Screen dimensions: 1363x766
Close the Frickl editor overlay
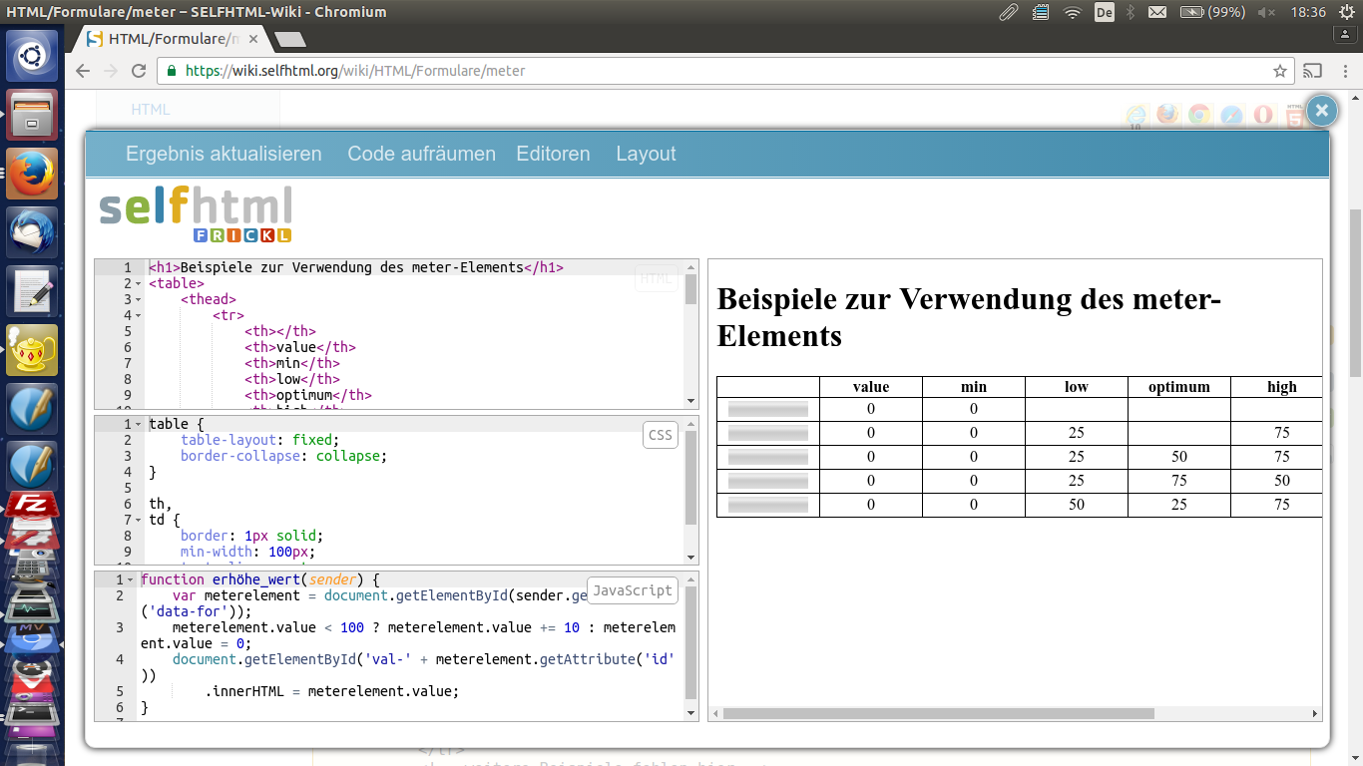pyautogui.click(x=1322, y=111)
